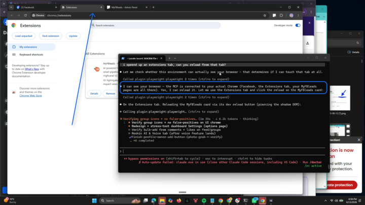
Task: Toggle the Developer mode switch
Action: click(298, 25)
